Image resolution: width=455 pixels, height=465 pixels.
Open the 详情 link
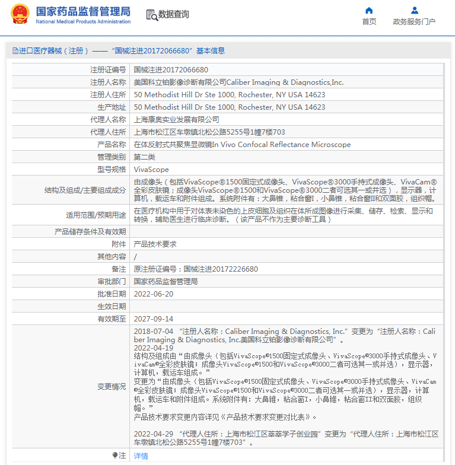click(x=141, y=456)
